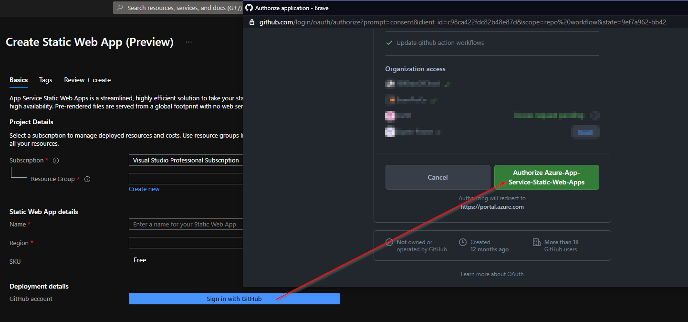Click the first blurred organization avatar
Viewport: 688px width, 322px height.
390,84
